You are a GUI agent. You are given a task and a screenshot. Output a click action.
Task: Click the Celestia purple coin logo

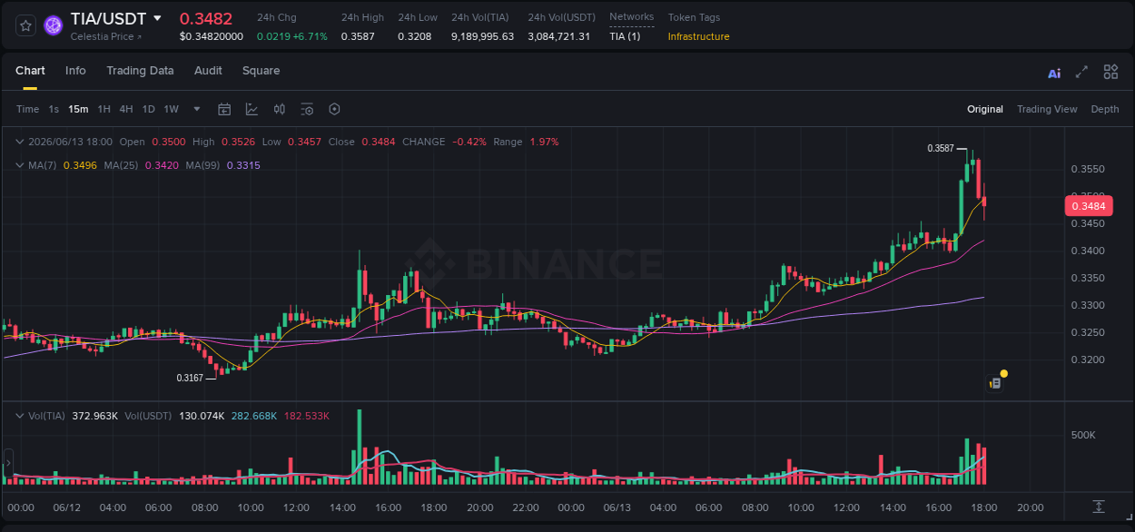tap(54, 25)
